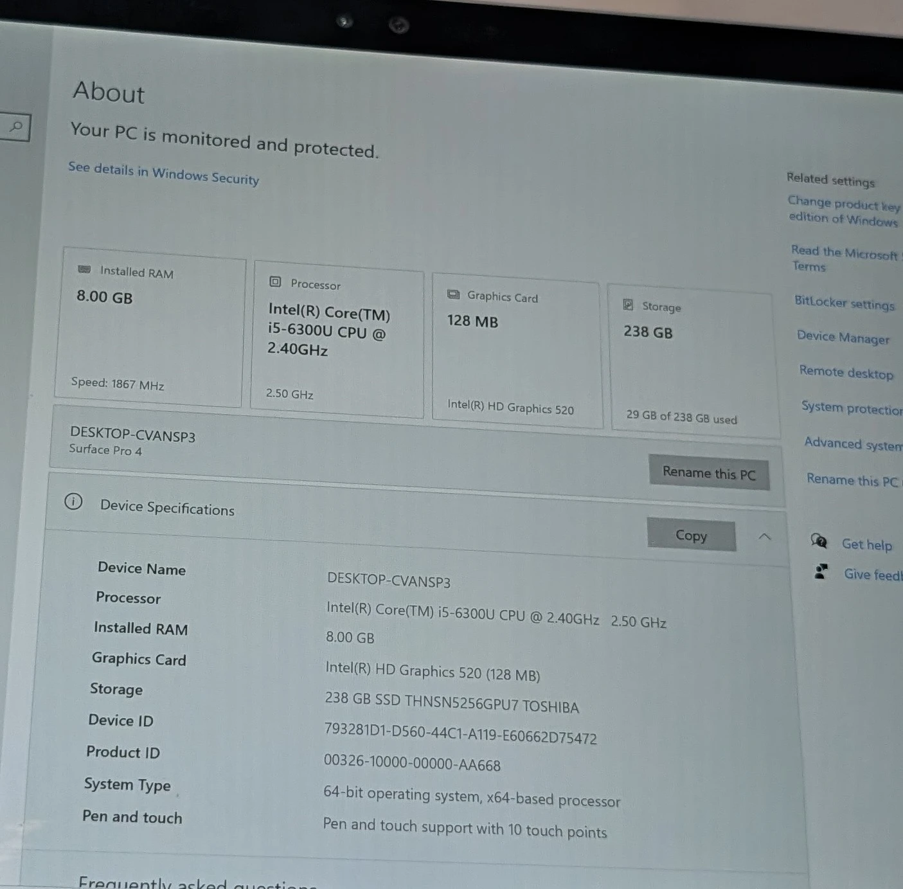
Task: Open Remote desktop settings
Action: [846, 373]
